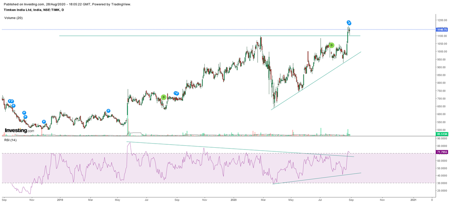Screen dimensions: 450x203
Task: Click the '8' date label at time axis end
Action: [432, 200]
